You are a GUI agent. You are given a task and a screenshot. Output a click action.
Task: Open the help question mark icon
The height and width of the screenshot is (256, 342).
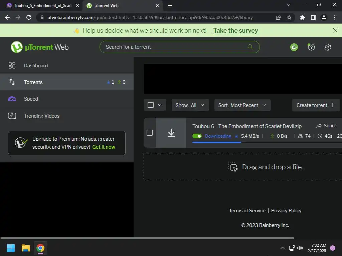point(311,47)
